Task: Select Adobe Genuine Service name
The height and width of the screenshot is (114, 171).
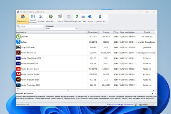Action: [30, 74]
